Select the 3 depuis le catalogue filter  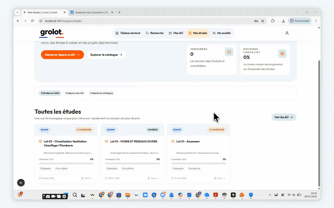[101, 93]
